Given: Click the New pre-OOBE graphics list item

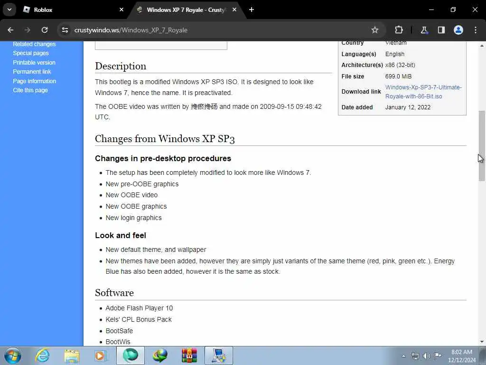Looking at the screenshot, I should point(142,184).
